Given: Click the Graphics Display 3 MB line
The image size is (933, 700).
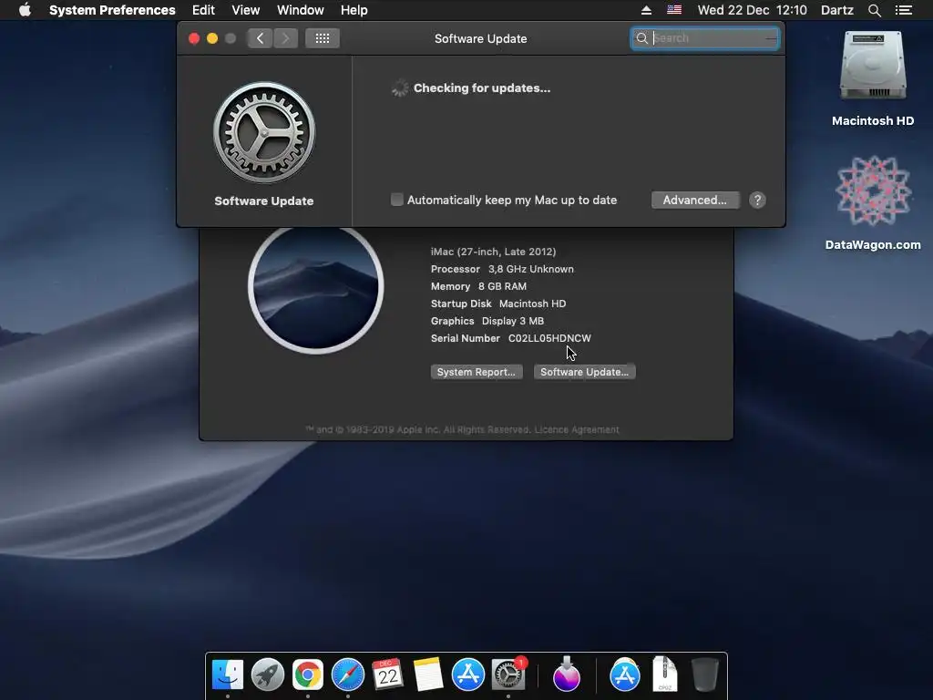Looking at the screenshot, I should click(487, 321).
